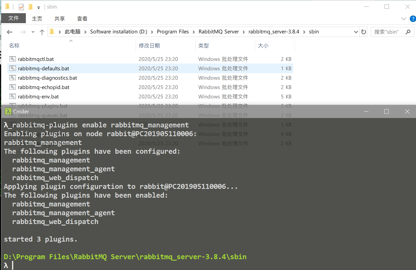Click rabbitmq-env.bat 5 KB size cell
This screenshot has height=270, width=416.
coord(286,97)
